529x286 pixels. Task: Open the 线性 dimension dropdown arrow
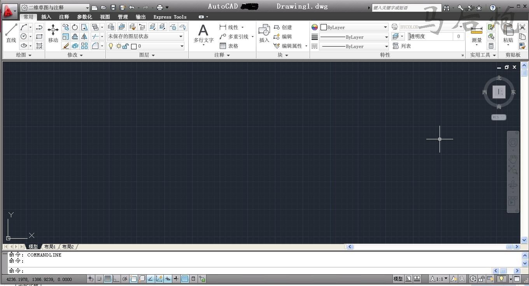[x=242, y=27]
